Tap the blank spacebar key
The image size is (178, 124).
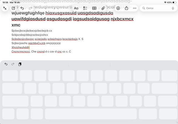[x=91, y=114]
